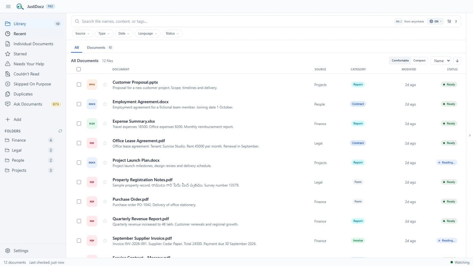This screenshot has width=473, height=266.
Task: Open Starred documents in sidebar
Action: (33, 54)
